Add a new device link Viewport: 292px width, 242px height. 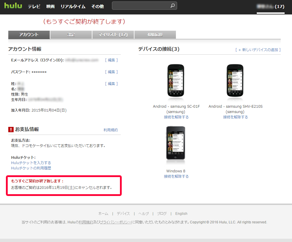tap(258, 50)
